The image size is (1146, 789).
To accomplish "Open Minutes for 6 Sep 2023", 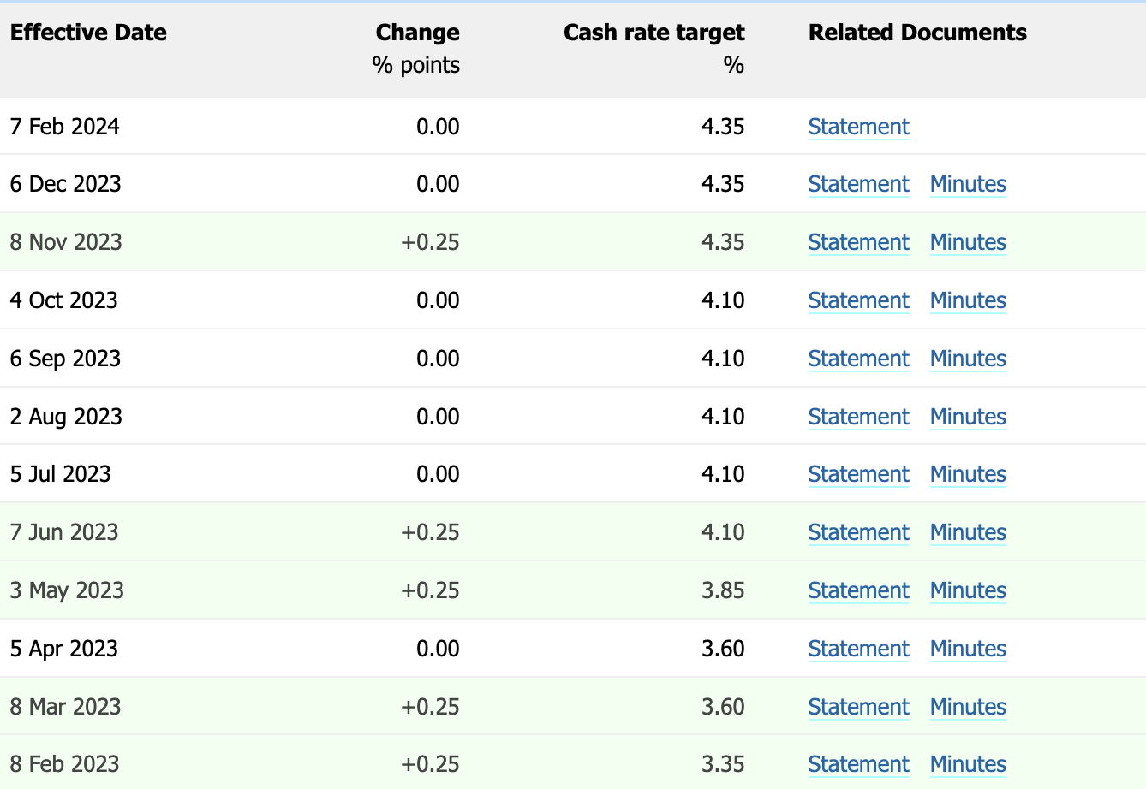I will [x=968, y=359].
